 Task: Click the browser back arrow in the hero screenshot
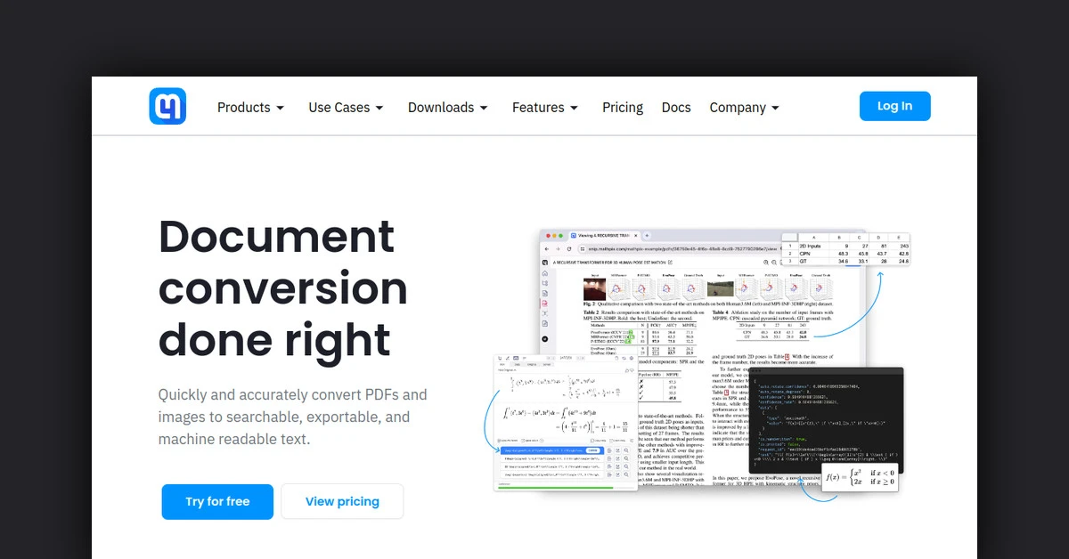[x=546, y=249]
